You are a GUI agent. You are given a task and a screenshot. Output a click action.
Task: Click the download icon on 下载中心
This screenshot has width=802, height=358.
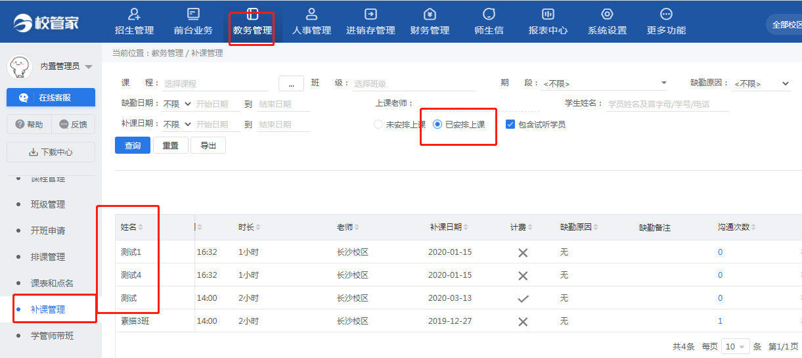coord(33,152)
